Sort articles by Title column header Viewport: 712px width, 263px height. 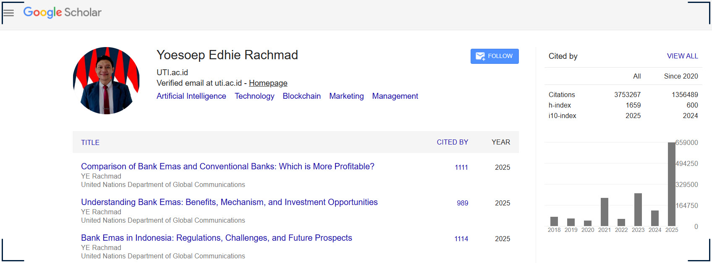point(90,142)
